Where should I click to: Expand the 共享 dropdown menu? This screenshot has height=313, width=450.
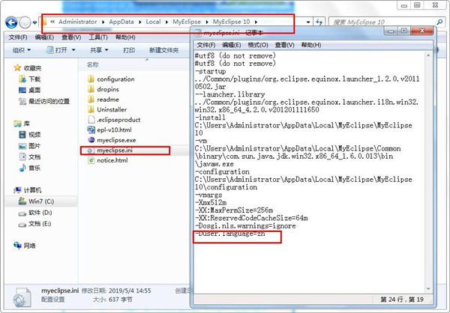coord(97,50)
